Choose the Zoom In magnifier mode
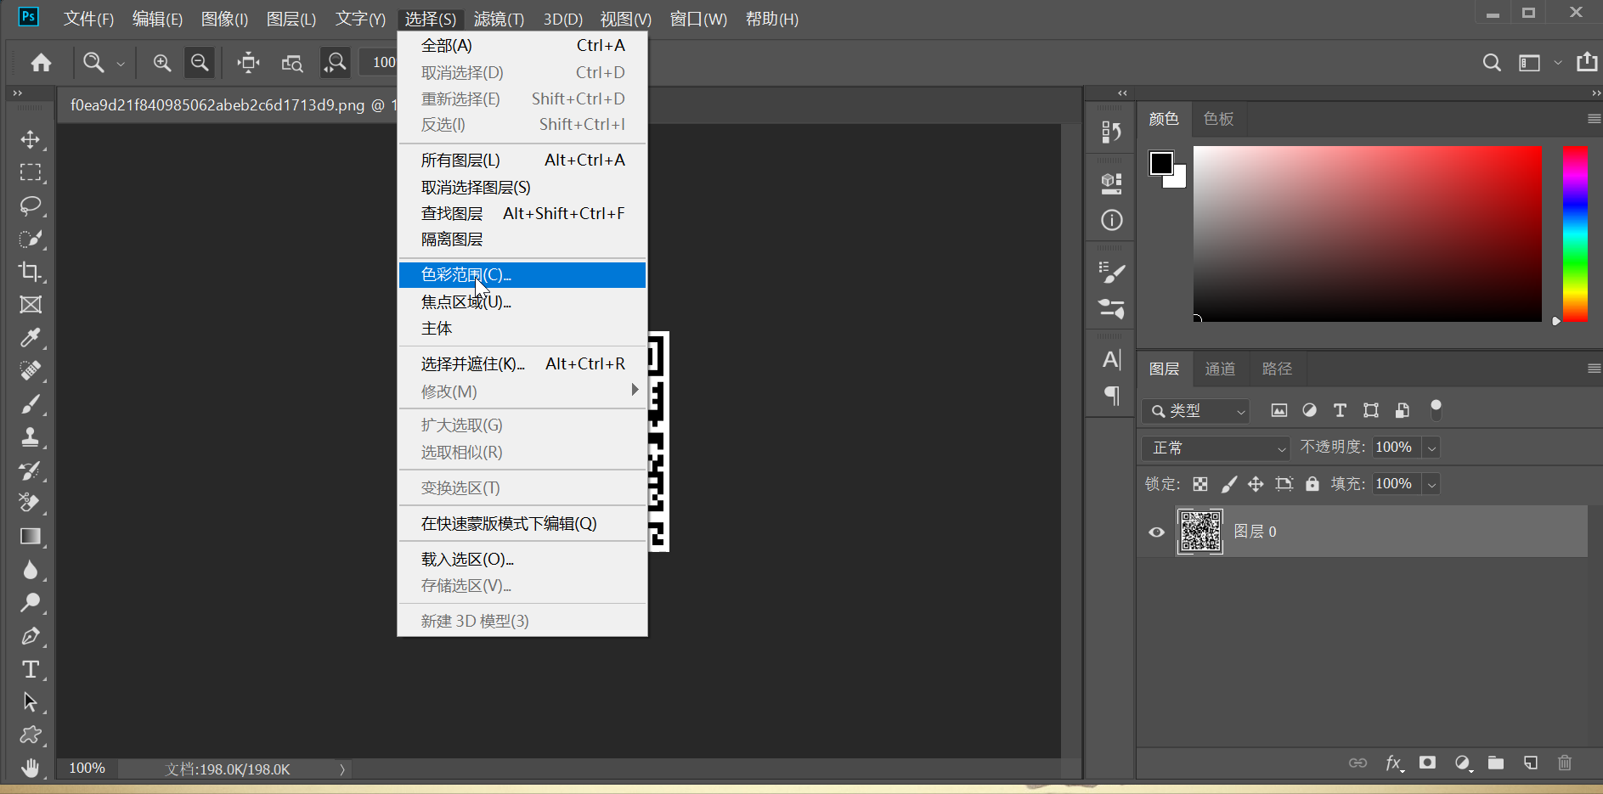 tap(161, 62)
